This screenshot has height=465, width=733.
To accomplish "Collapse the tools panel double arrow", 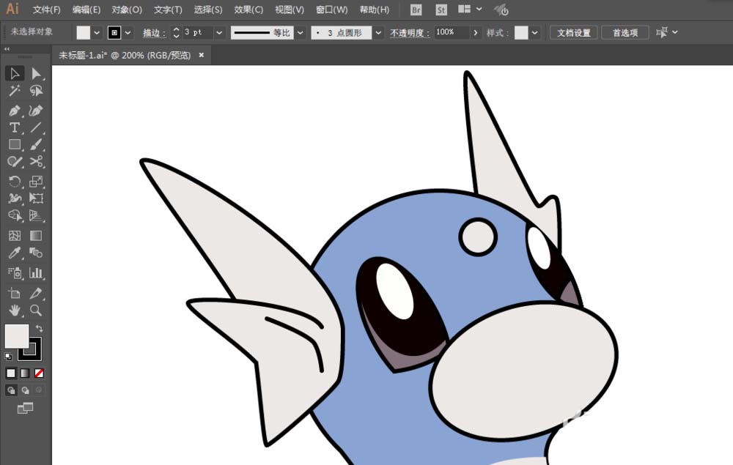I will [x=7, y=49].
